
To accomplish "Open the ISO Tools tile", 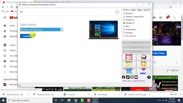I will [x=144, y=64].
